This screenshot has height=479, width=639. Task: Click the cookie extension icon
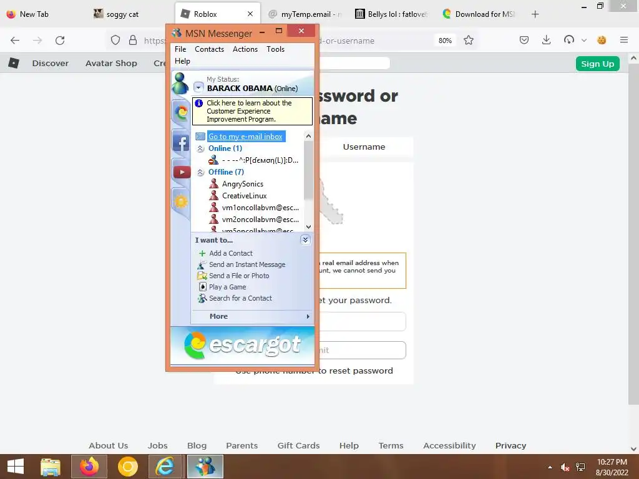[x=602, y=40]
